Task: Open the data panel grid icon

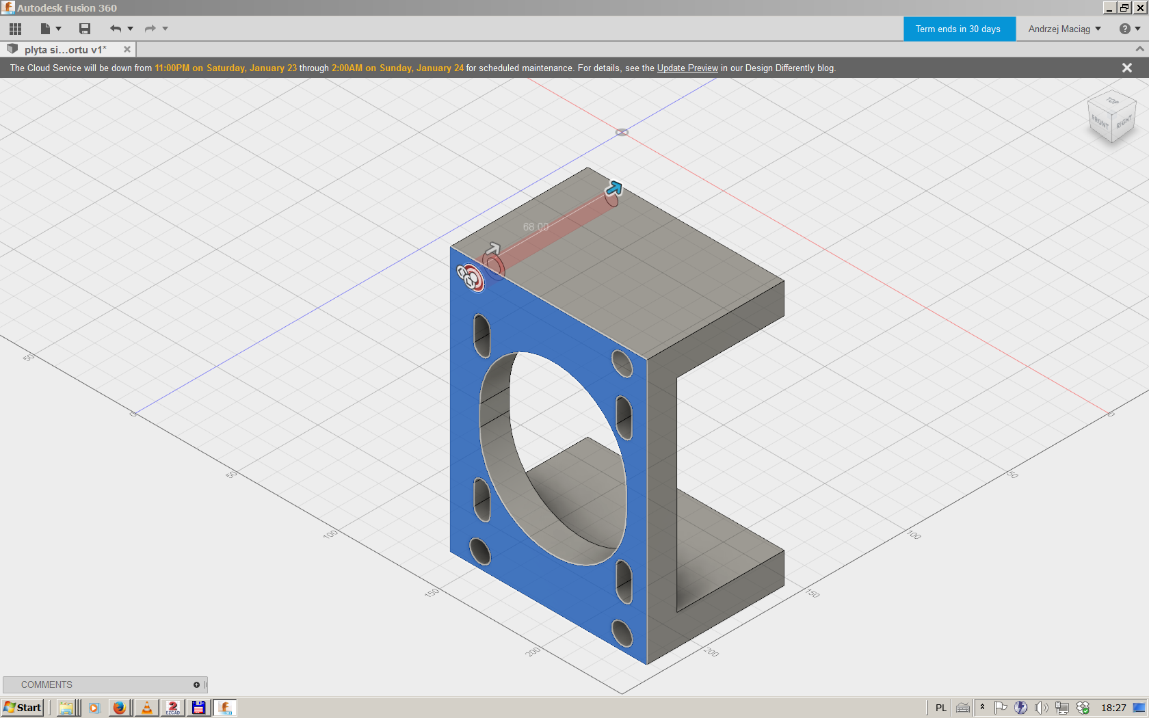Action: (x=15, y=29)
